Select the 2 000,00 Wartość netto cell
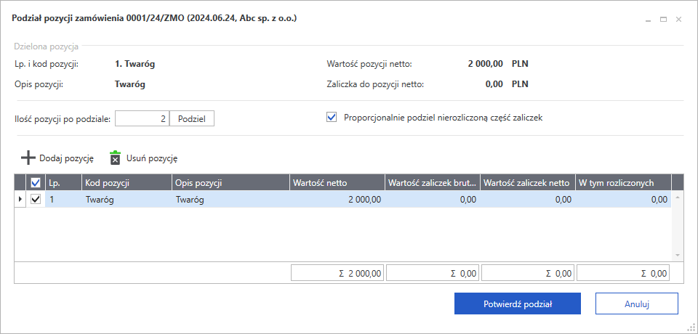 [337, 199]
